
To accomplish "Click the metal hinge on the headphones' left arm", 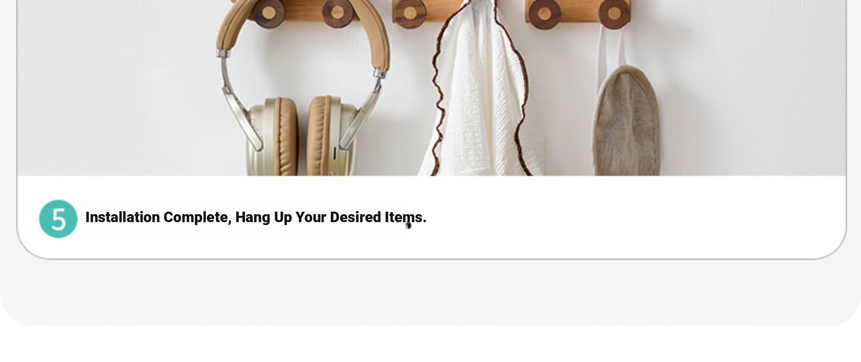I will pos(223,54).
